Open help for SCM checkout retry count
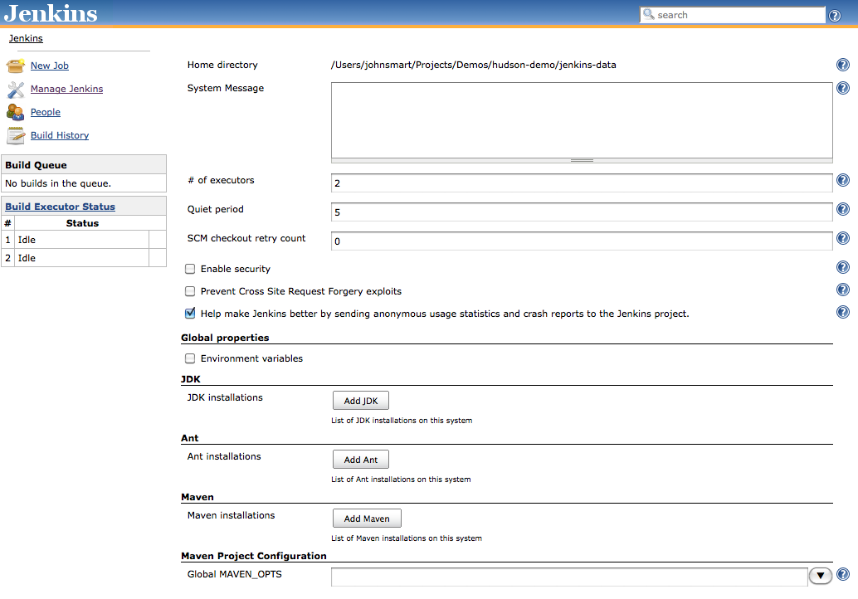The height and width of the screenshot is (599, 858). [x=843, y=238]
